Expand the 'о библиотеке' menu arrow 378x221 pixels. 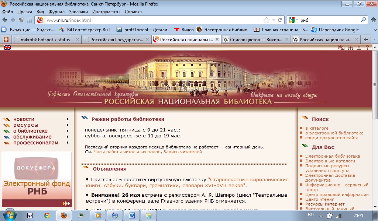(x=68, y=131)
